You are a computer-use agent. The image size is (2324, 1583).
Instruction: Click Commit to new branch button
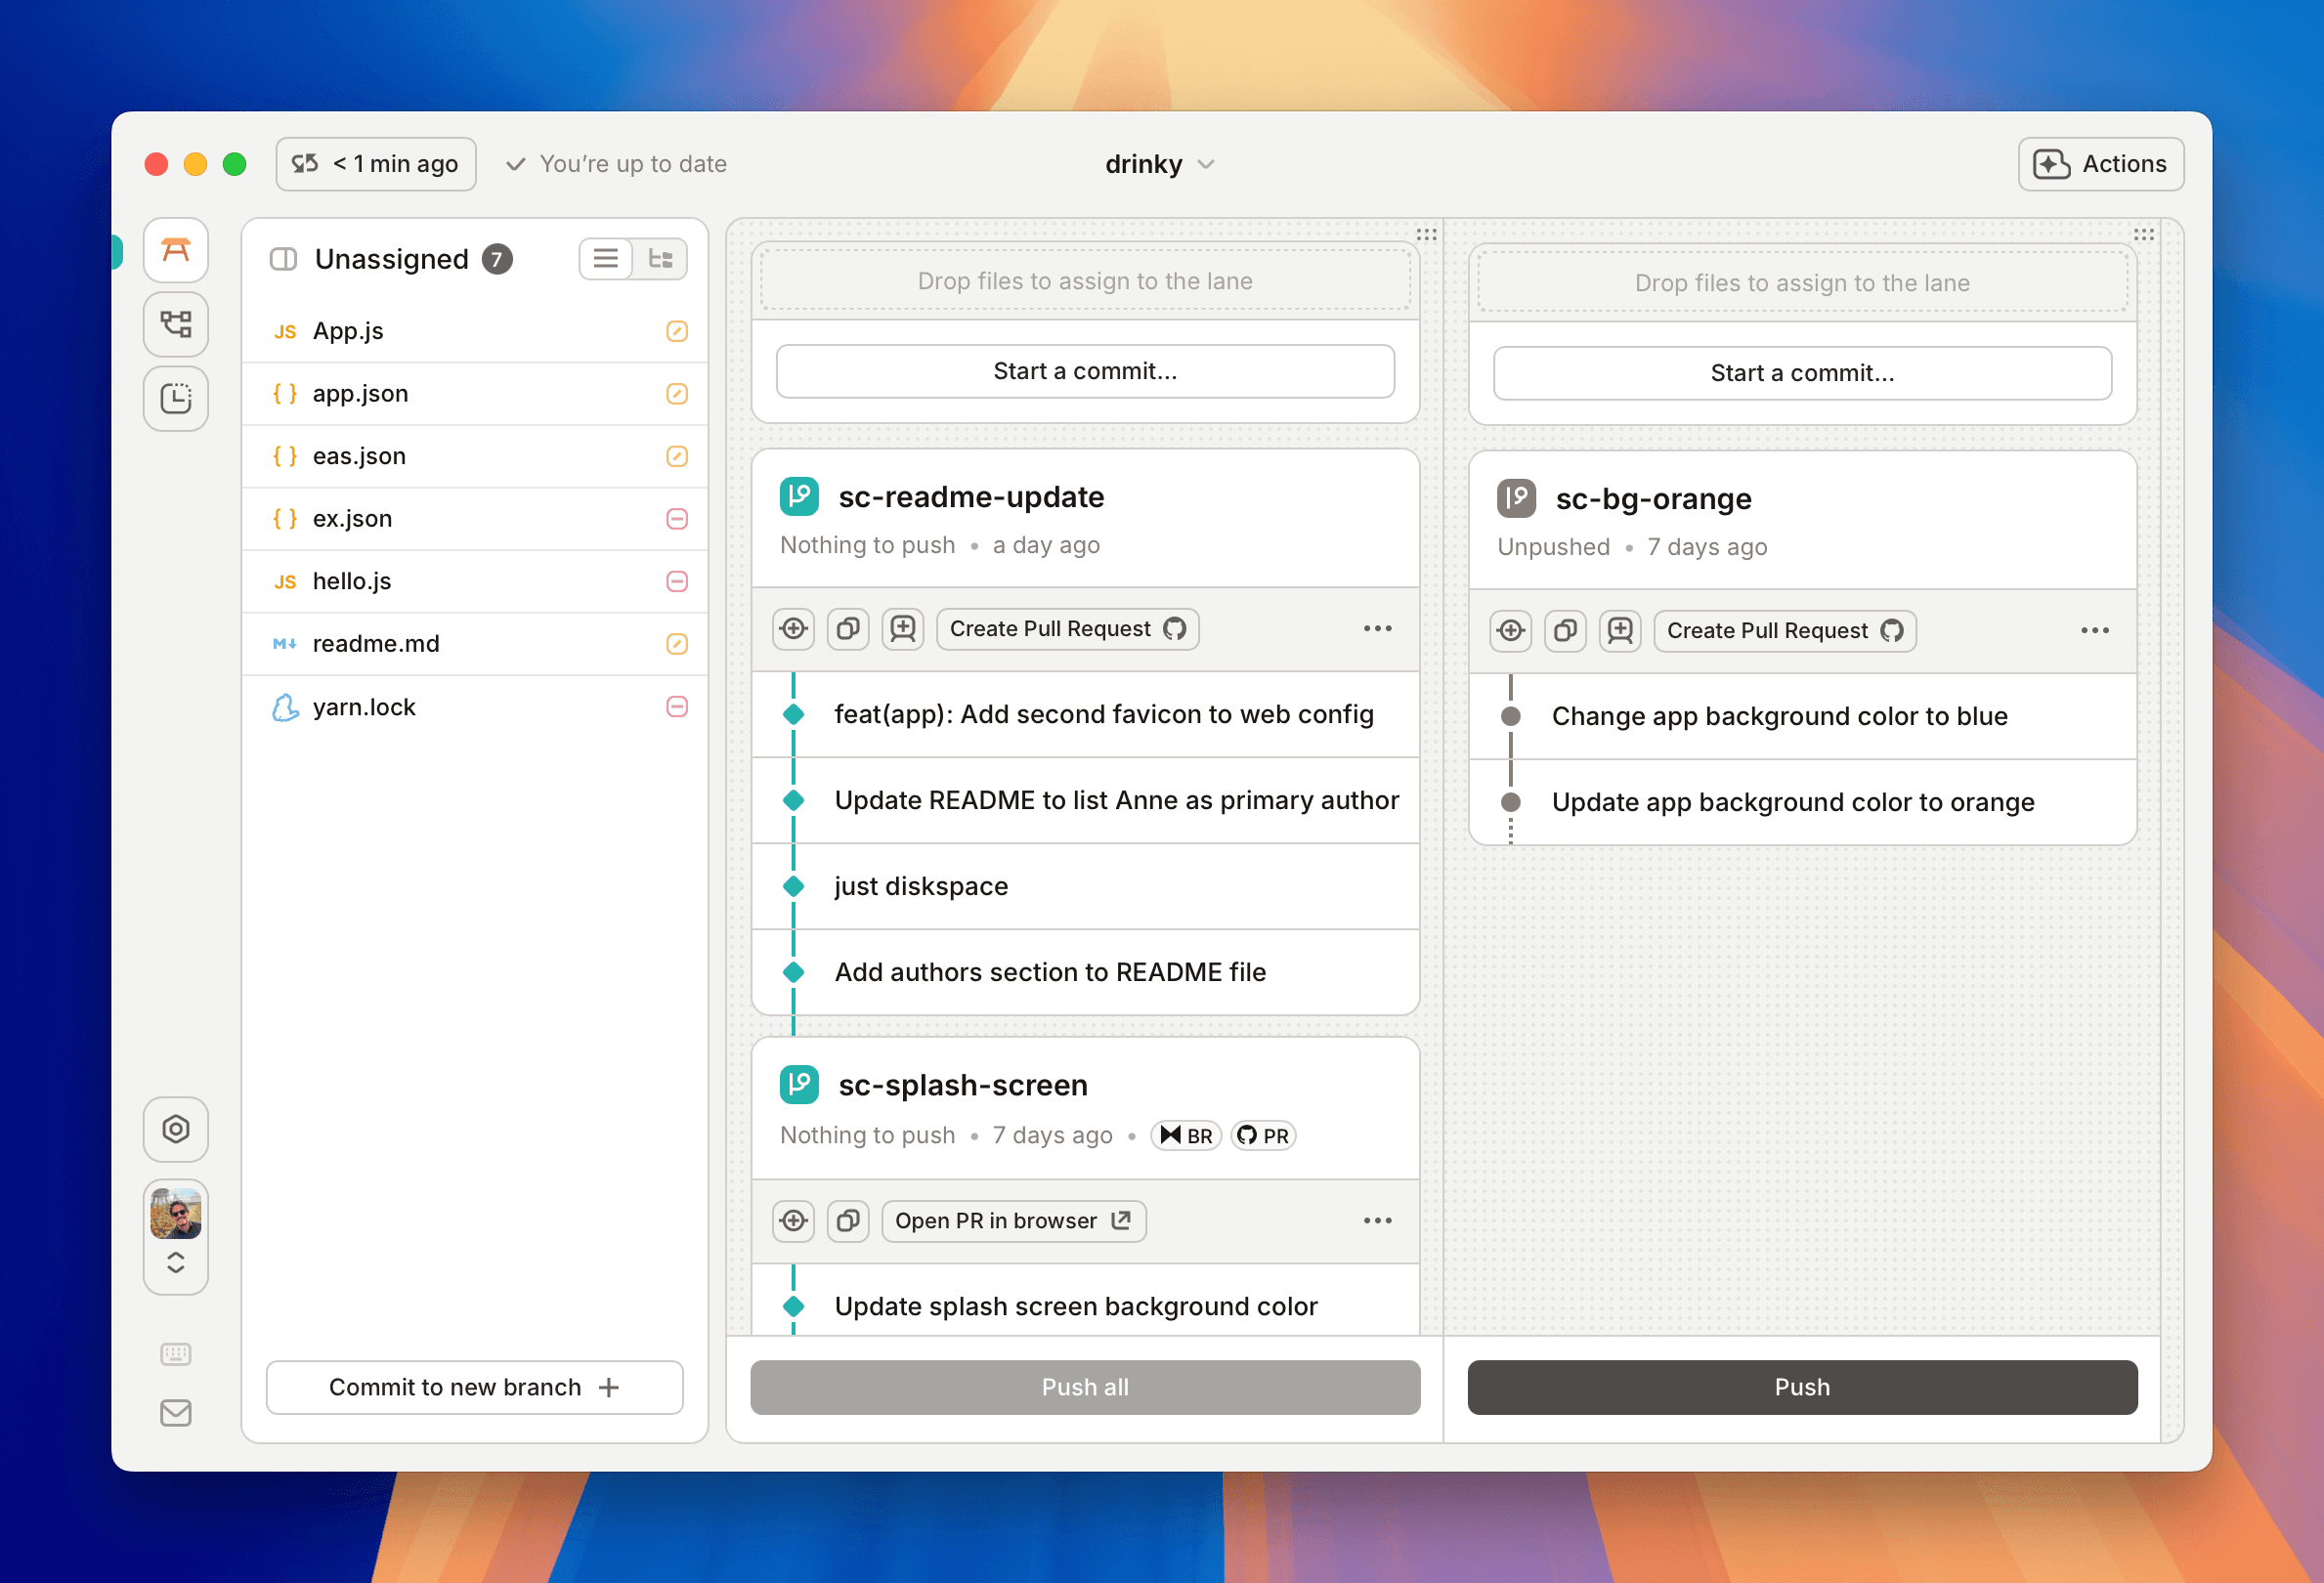pyautogui.click(x=474, y=1386)
